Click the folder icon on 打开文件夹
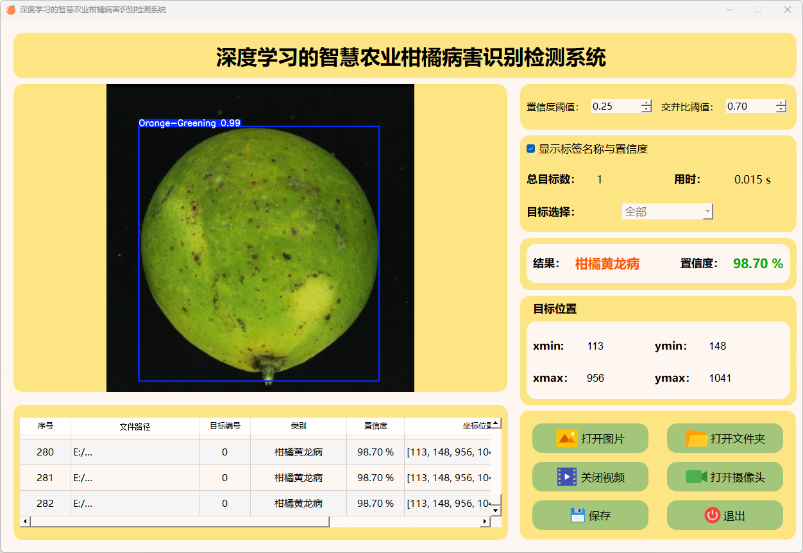 coord(697,439)
